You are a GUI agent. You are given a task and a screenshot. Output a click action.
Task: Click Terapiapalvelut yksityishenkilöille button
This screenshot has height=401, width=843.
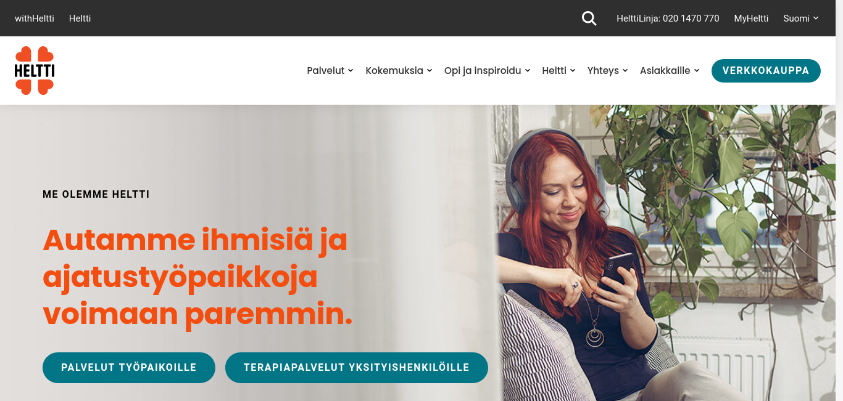[x=357, y=368]
